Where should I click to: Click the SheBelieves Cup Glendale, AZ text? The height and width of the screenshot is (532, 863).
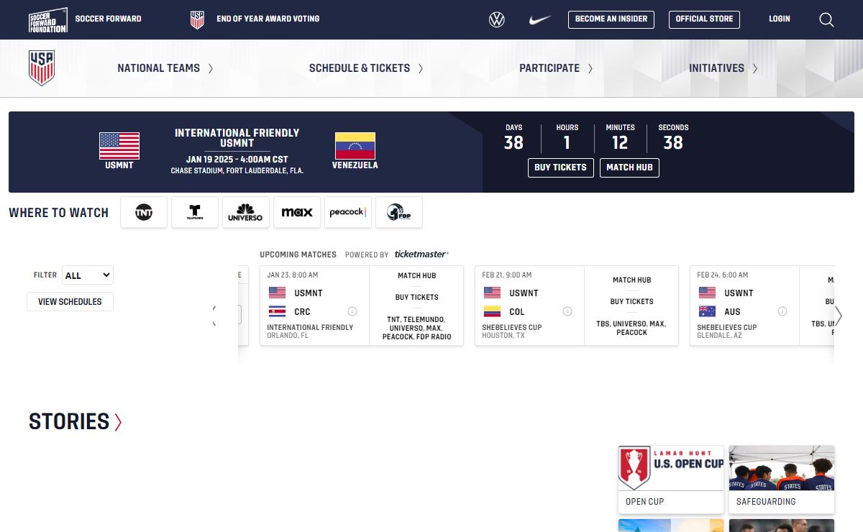click(727, 331)
